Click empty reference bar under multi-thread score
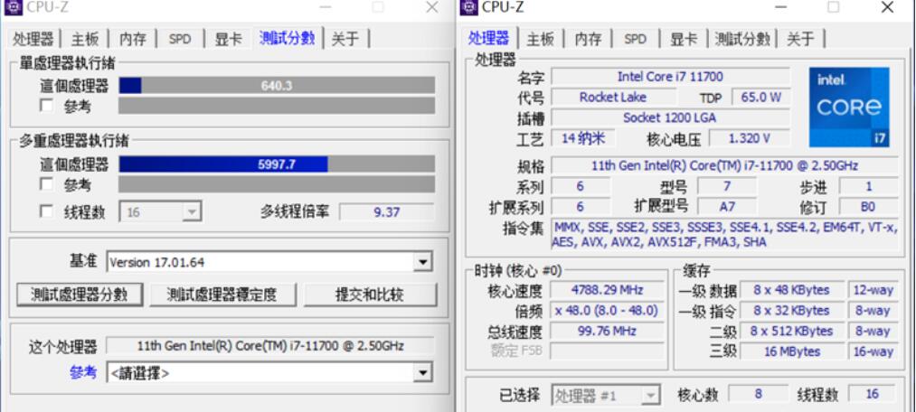This screenshot has height=412, width=916. pos(277,184)
